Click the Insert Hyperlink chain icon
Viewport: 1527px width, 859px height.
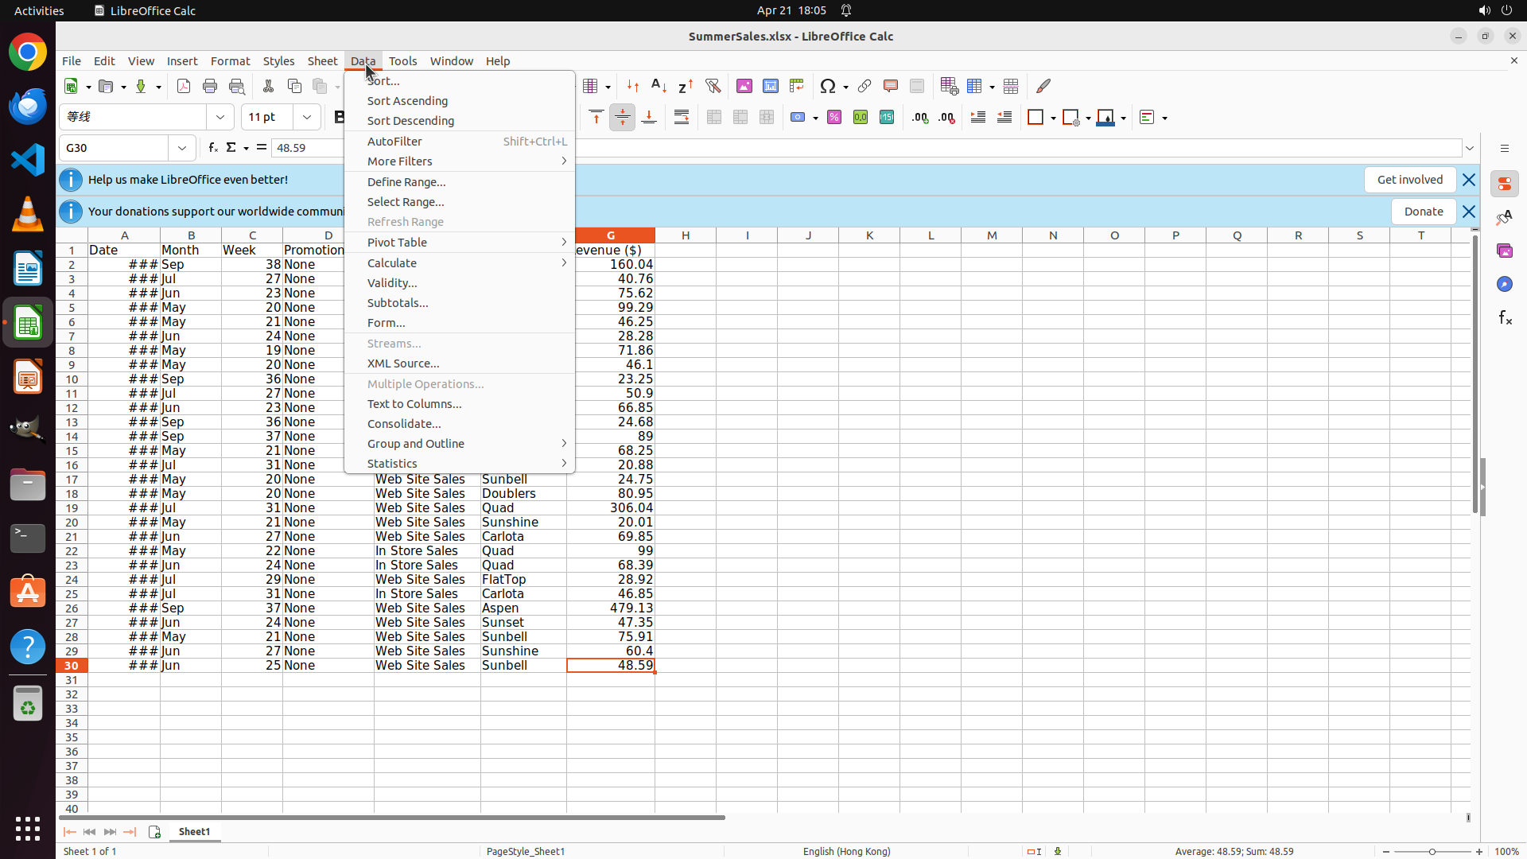coord(865,86)
